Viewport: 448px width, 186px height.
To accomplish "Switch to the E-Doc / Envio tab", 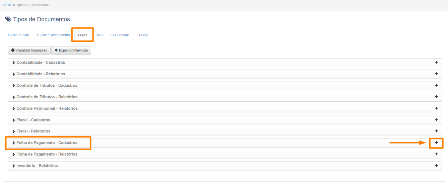I will coord(18,35).
